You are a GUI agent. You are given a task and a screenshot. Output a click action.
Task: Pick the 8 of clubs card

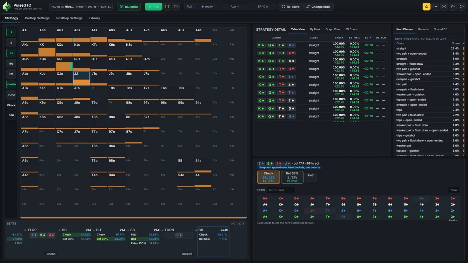click(x=359, y=217)
